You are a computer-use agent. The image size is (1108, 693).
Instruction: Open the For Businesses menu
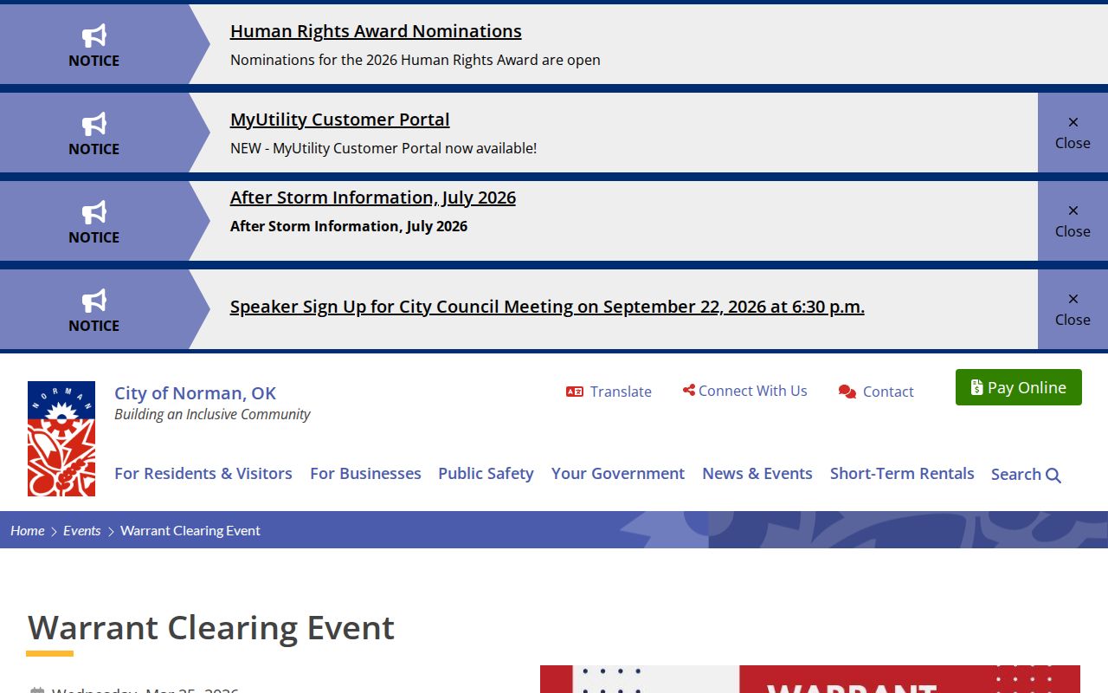point(365,474)
